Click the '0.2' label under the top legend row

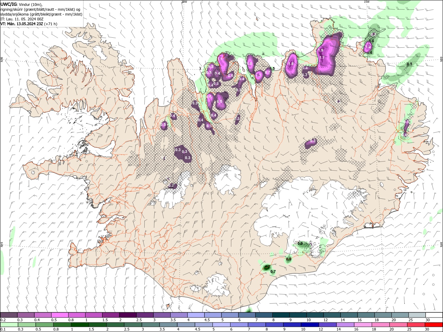tap(3, 320)
